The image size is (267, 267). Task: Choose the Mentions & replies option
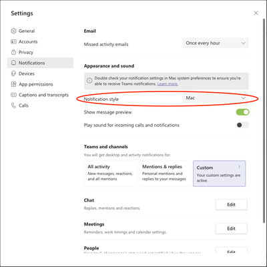pos(165,174)
